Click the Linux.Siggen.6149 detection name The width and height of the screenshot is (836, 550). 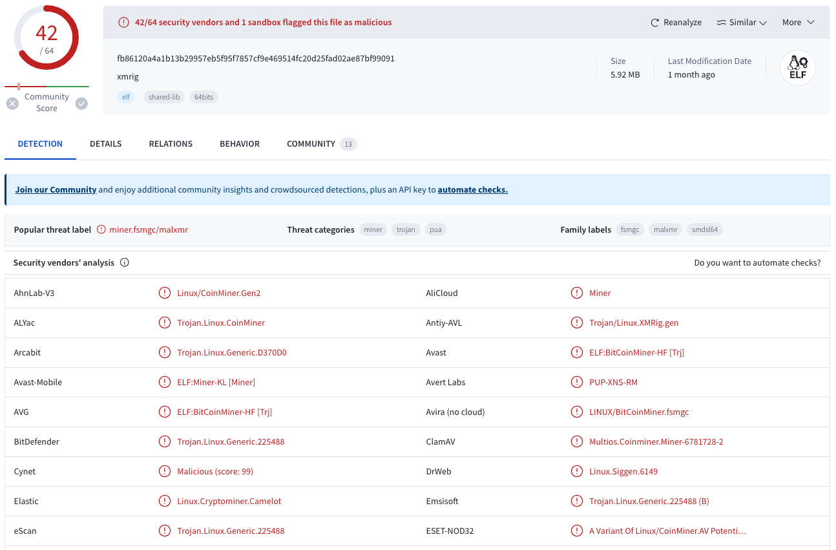(623, 472)
